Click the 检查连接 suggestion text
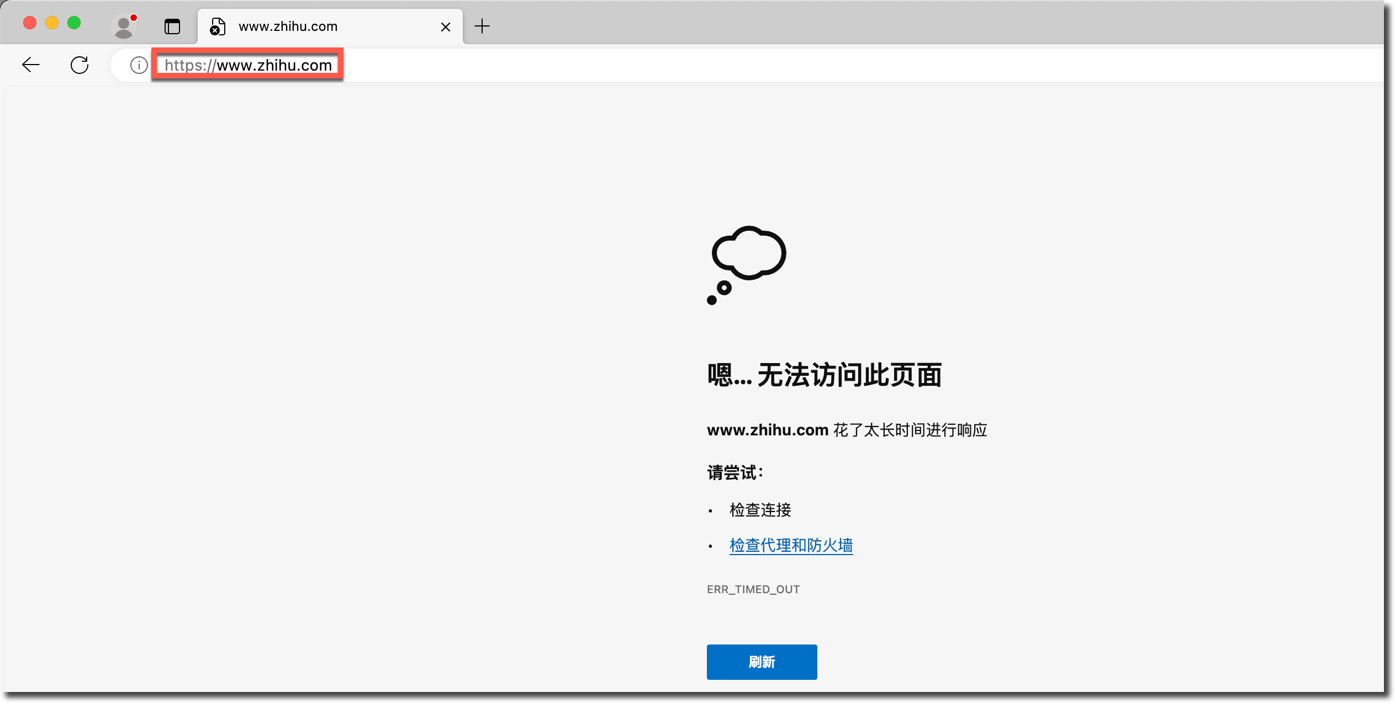The width and height of the screenshot is (1395, 703). pos(760,510)
